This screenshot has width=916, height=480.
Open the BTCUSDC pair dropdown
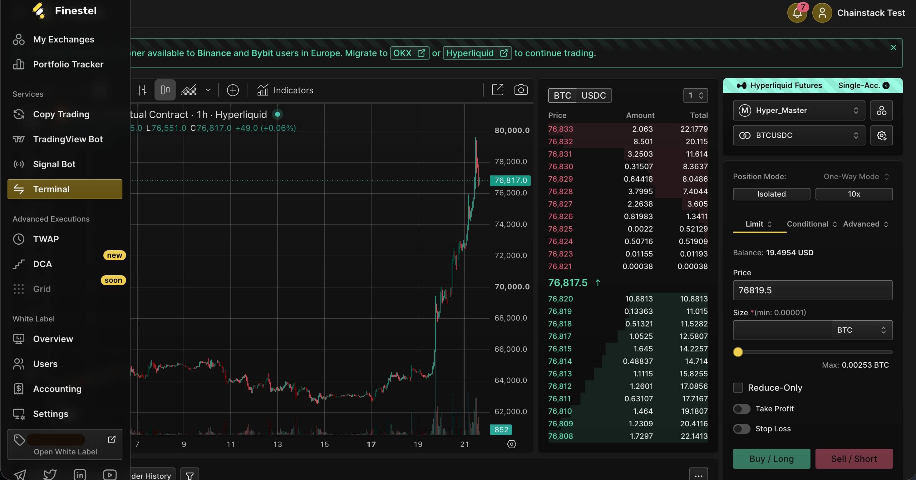coord(799,135)
